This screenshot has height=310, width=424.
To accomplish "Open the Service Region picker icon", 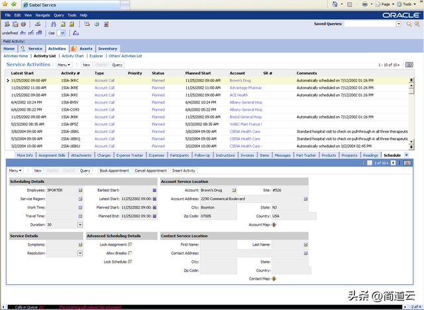I will click(x=80, y=199).
